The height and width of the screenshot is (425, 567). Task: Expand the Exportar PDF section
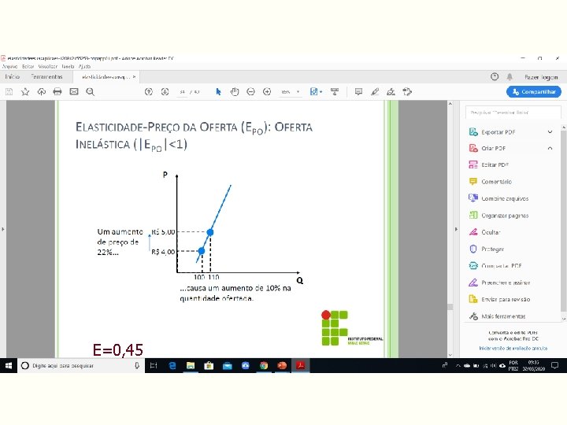coord(550,132)
